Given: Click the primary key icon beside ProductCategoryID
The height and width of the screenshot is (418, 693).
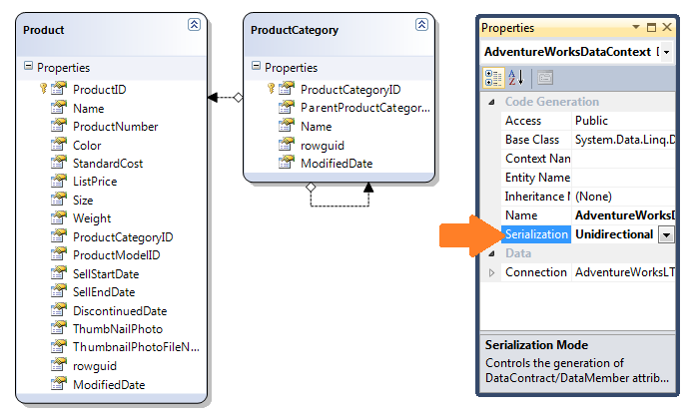Looking at the screenshot, I should 271,89.
